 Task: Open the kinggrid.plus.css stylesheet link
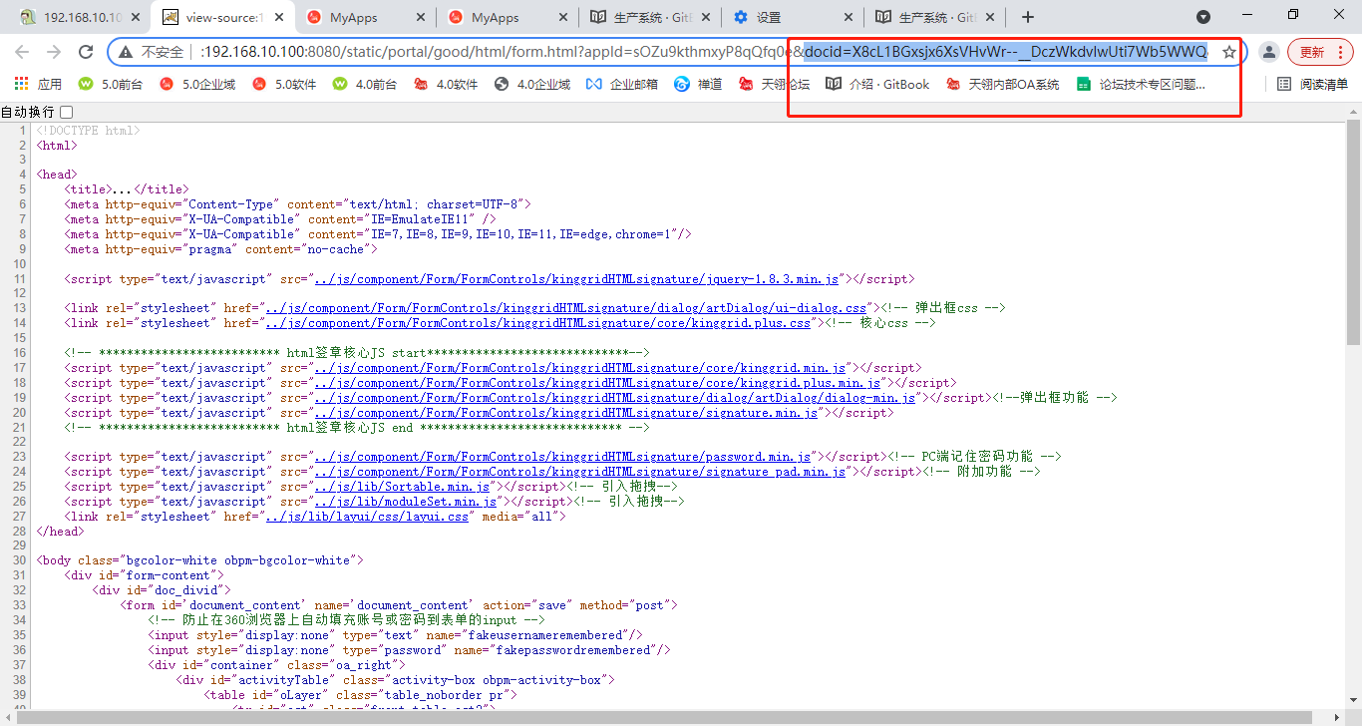tap(538, 323)
